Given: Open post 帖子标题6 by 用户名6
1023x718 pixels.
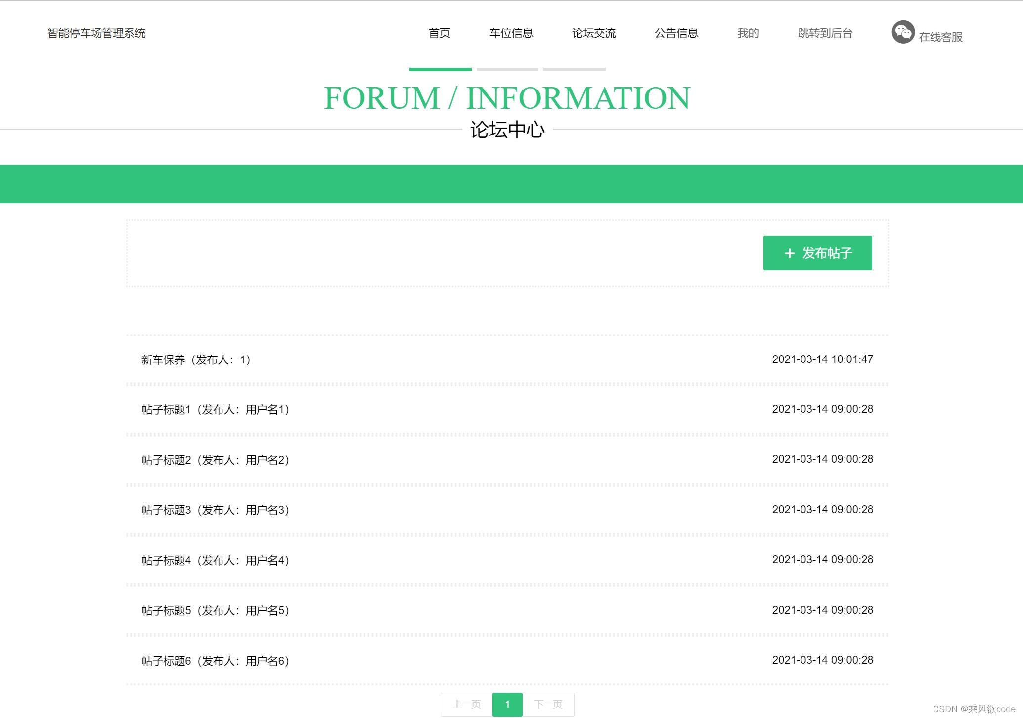Looking at the screenshot, I should pos(215,661).
